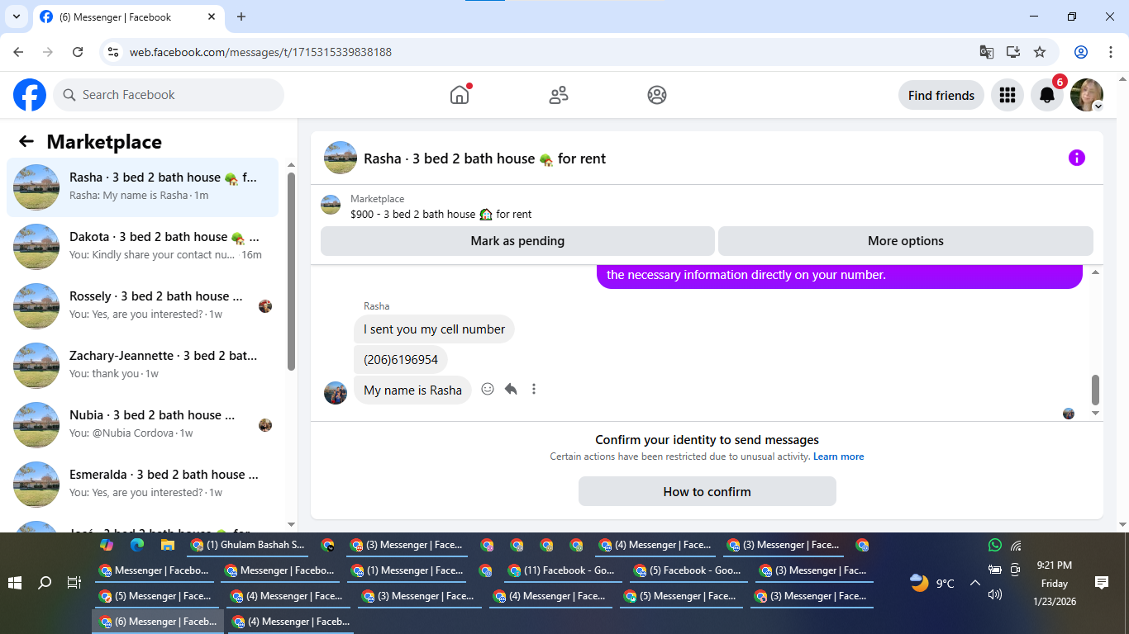Switch to the "(5) Facebook - Goo..." taskbar window

(687, 570)
